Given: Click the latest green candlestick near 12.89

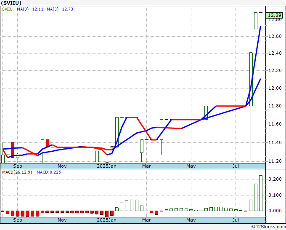Looking at the screenshot, I should 256,21.
